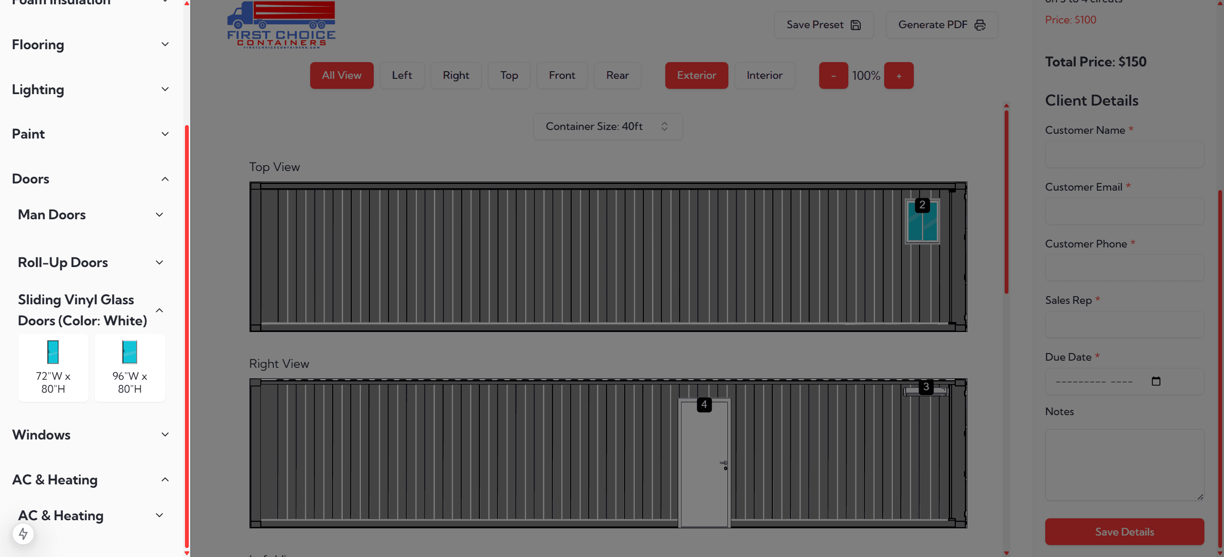1224x557 pixels.
Task: Select the 96"W x 80"H sliding door thumbnail
Action: point(130,367)
